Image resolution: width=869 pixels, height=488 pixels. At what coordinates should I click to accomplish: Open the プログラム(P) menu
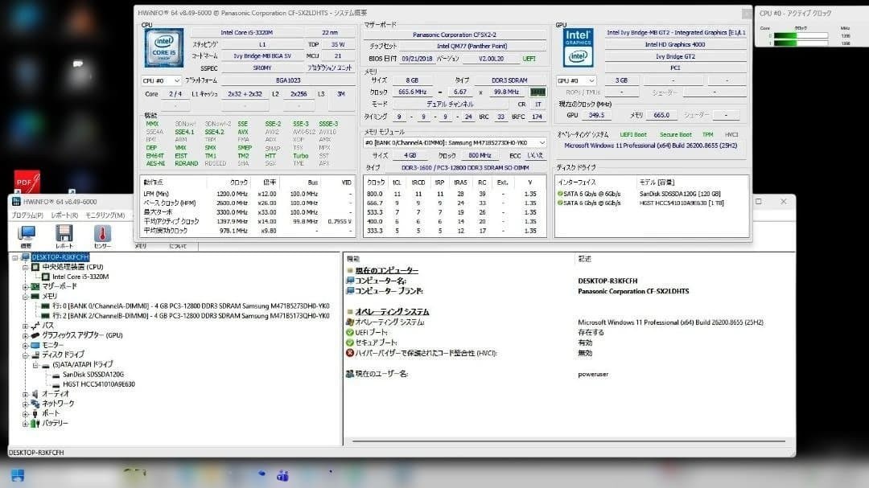pyautogui.click(x=27, y=215)
